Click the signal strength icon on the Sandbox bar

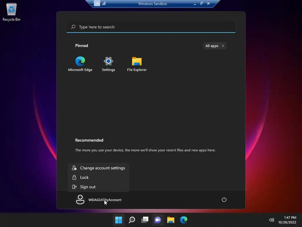click(104, 4)
